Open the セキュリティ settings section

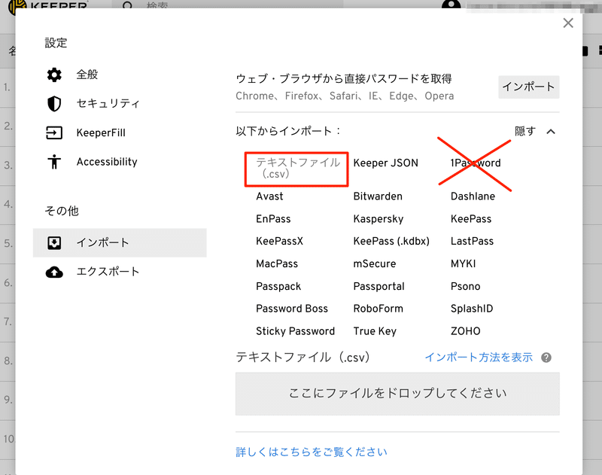[x=108, y=104]
